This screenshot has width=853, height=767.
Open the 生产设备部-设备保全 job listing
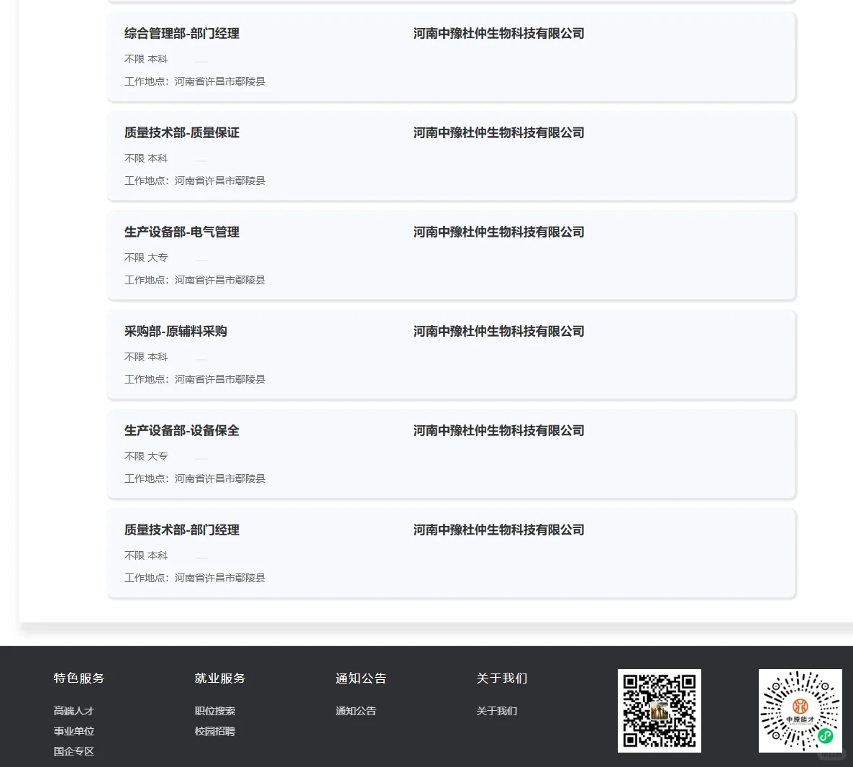point(182,430)
